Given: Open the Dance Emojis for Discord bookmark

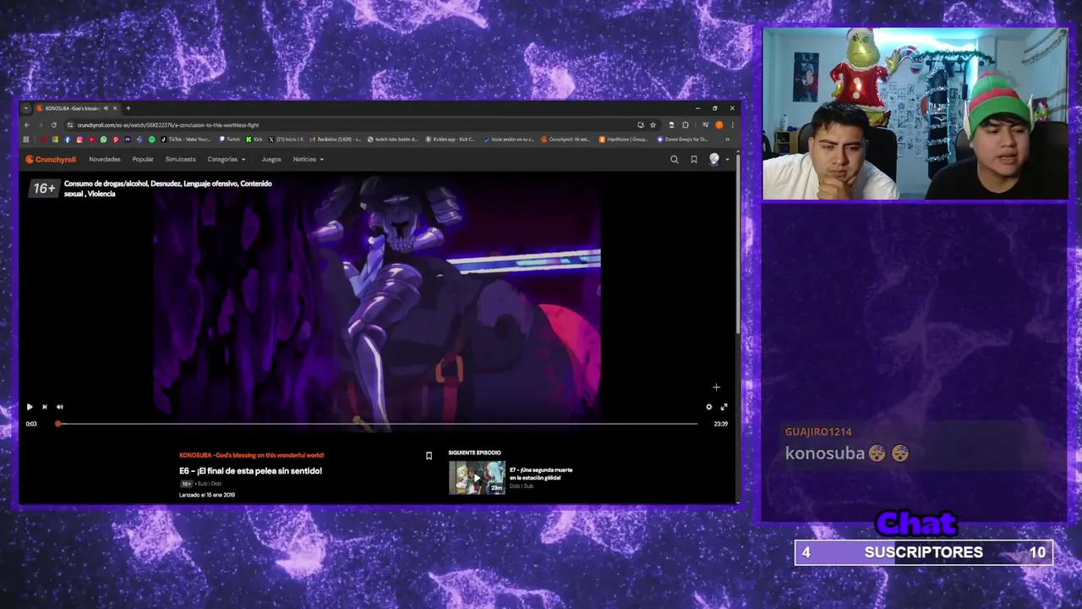Looking at the screenshot, I should (683, 140).
